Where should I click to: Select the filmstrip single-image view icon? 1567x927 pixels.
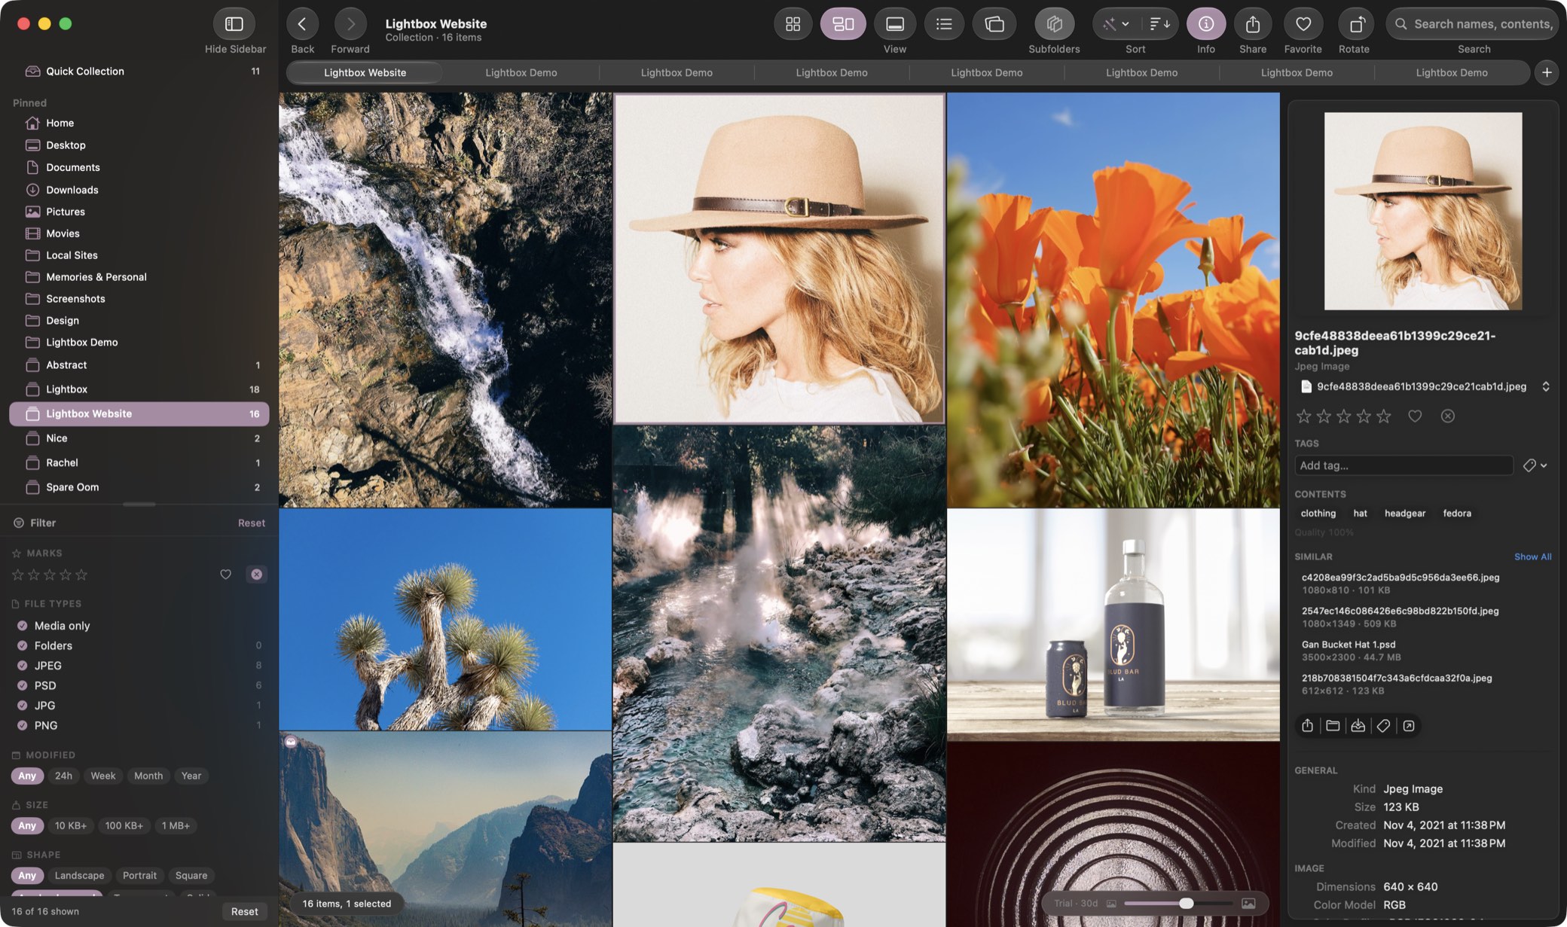894,24
